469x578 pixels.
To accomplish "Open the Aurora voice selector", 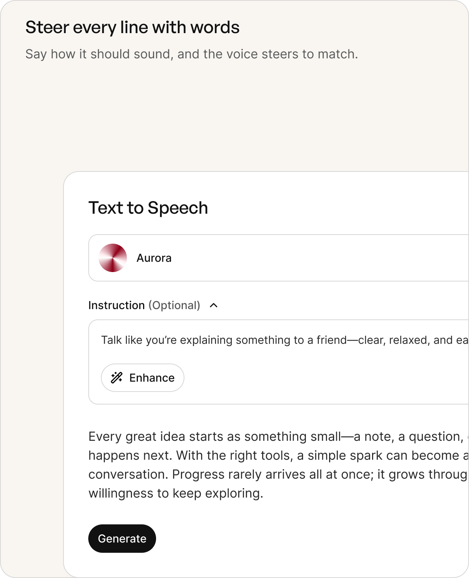I will (x=279, y=258).
